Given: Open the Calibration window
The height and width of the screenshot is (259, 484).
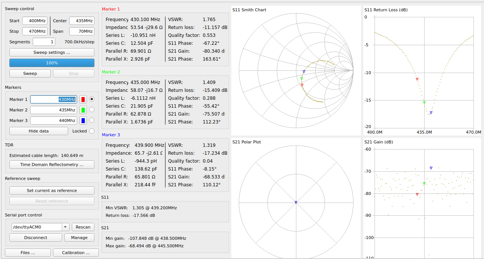Looking at the screenshot, I should [x=76, y=253].
